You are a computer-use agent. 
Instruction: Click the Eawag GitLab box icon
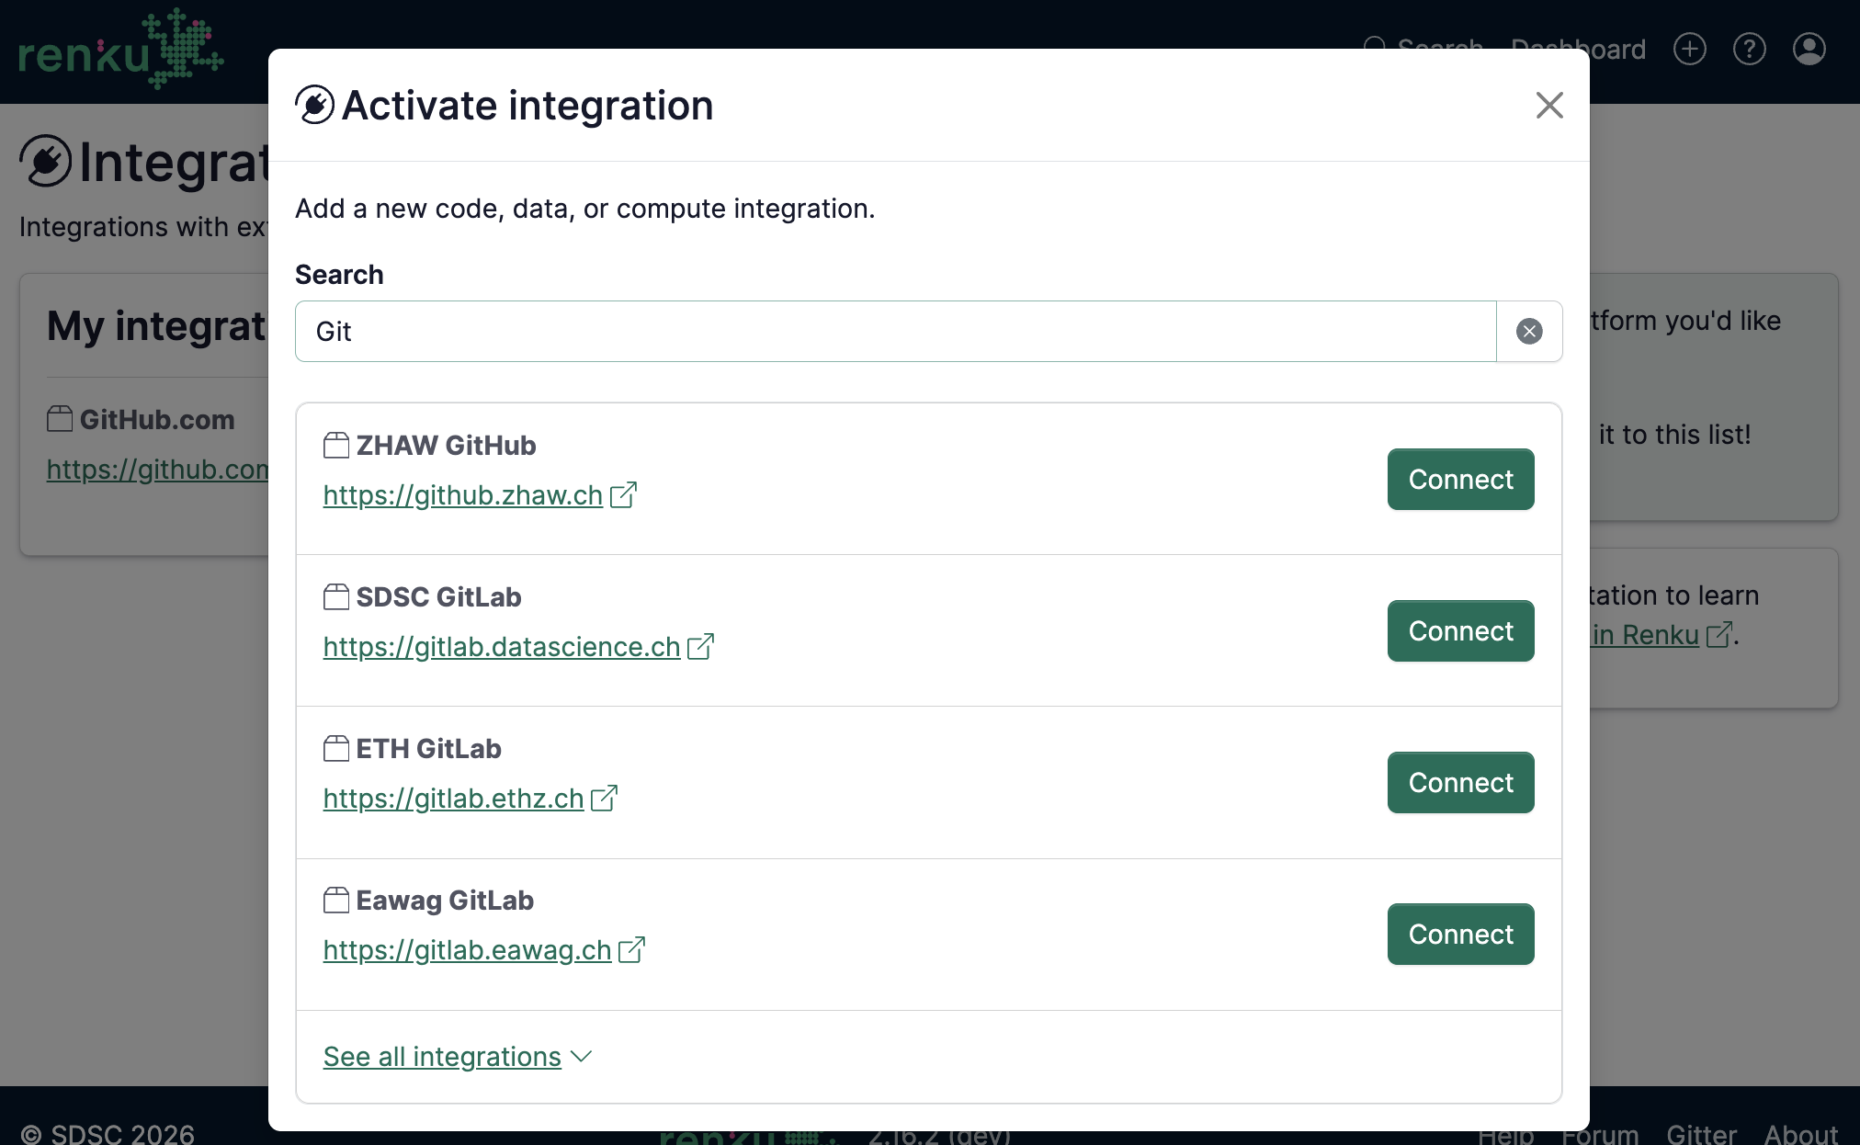(336, 901)
